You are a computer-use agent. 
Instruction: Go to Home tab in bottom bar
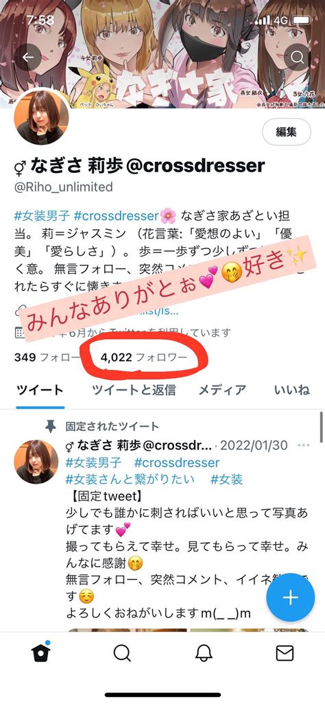41,653
